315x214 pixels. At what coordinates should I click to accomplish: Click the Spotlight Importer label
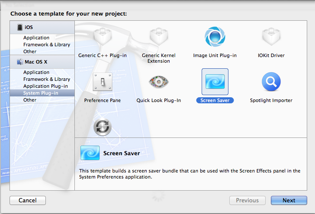click(271, 100)
